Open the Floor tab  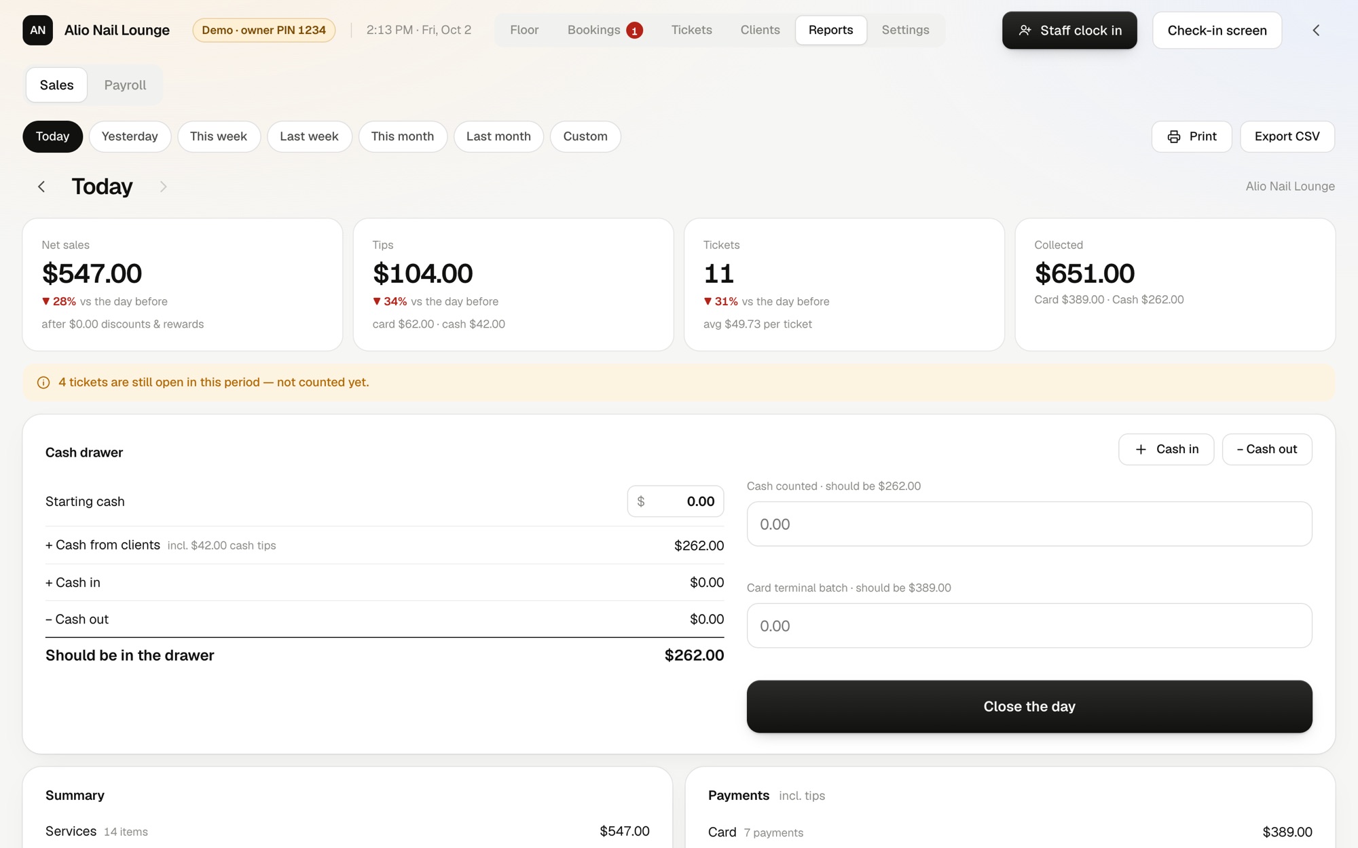524,30
